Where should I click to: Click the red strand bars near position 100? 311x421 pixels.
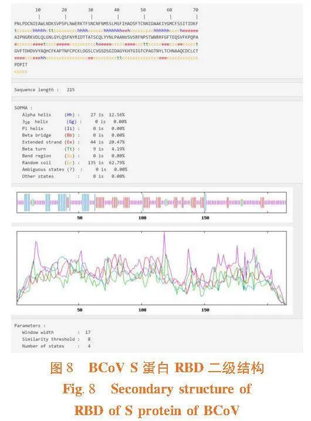pyautogui.click(x=146, y=202)
